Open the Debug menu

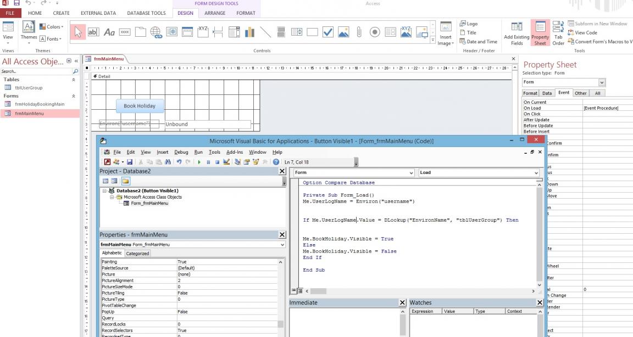tap(181, 152)
